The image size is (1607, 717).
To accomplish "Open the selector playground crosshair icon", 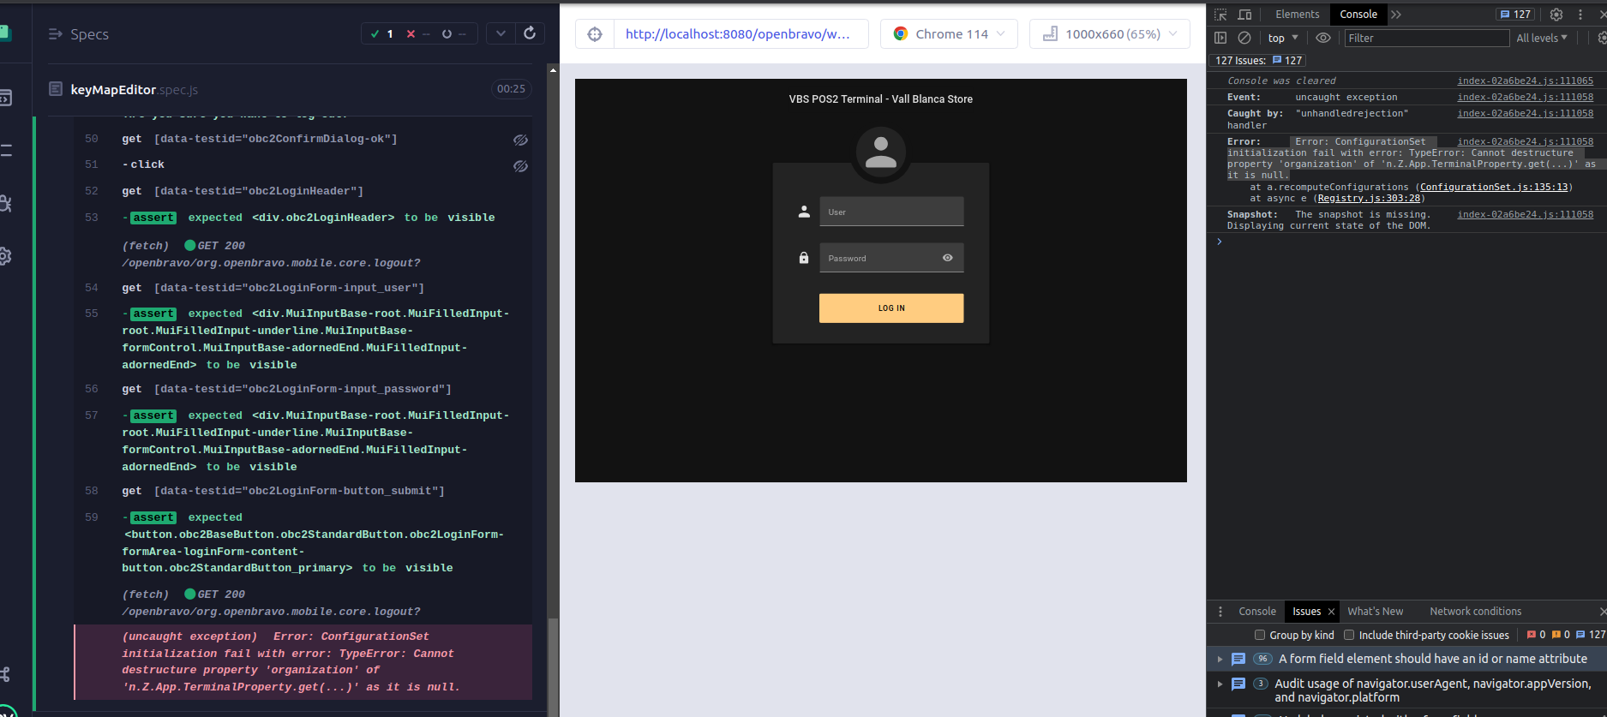I will (x=595, y=34).
